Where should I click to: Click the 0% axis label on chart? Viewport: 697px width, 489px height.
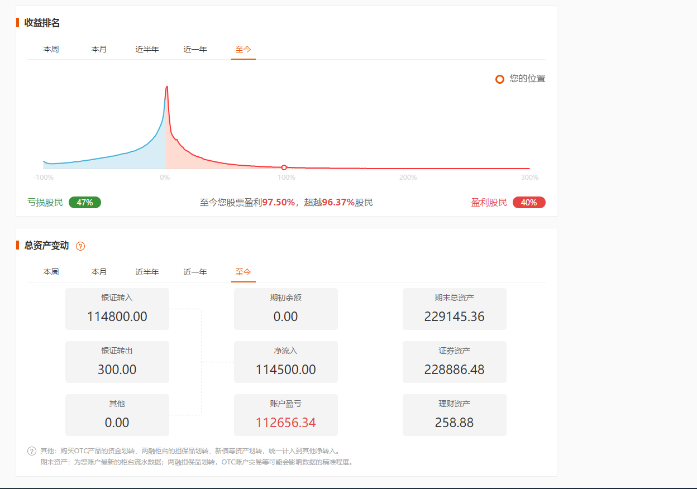coord(165,178)
